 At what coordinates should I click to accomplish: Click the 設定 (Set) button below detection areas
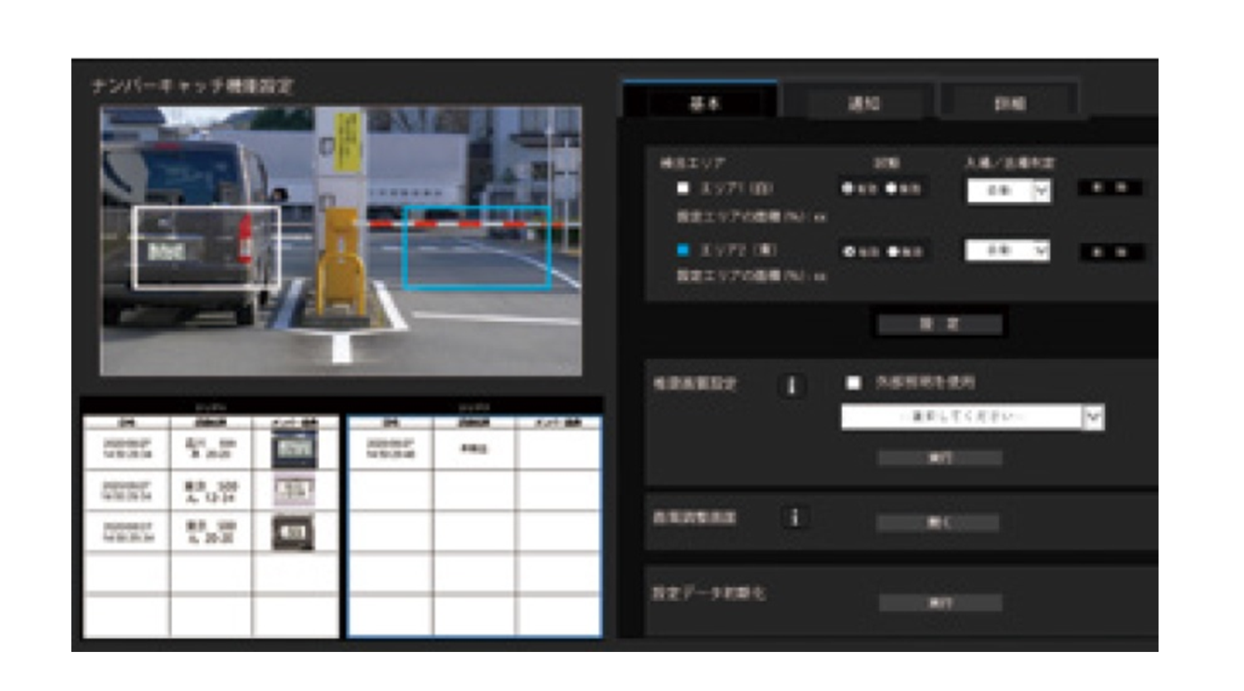point(940,324)
